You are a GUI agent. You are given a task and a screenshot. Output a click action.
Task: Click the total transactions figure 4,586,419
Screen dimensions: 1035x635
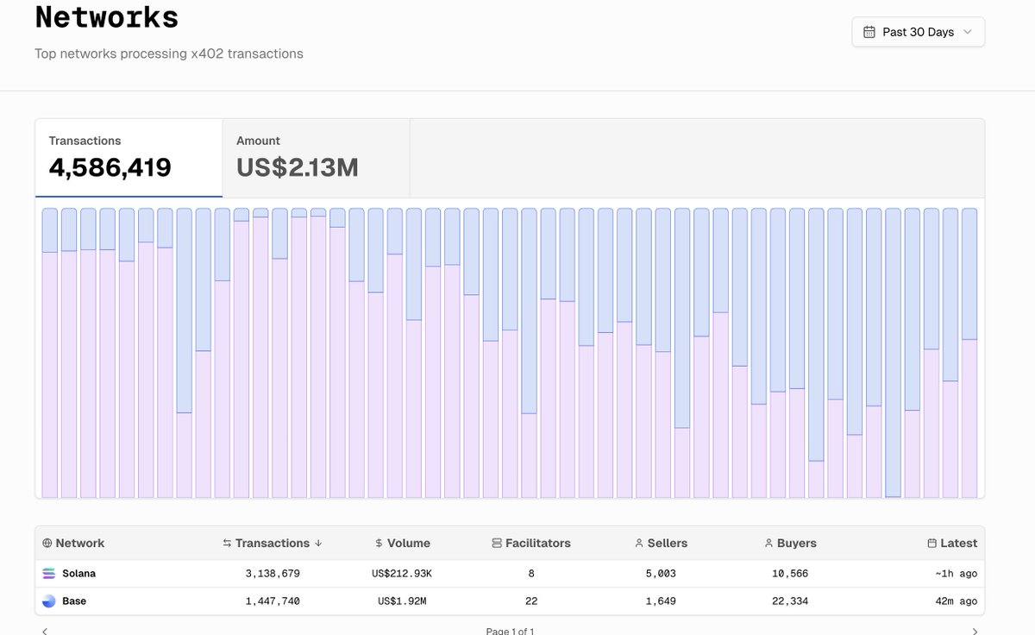(110, 167)
